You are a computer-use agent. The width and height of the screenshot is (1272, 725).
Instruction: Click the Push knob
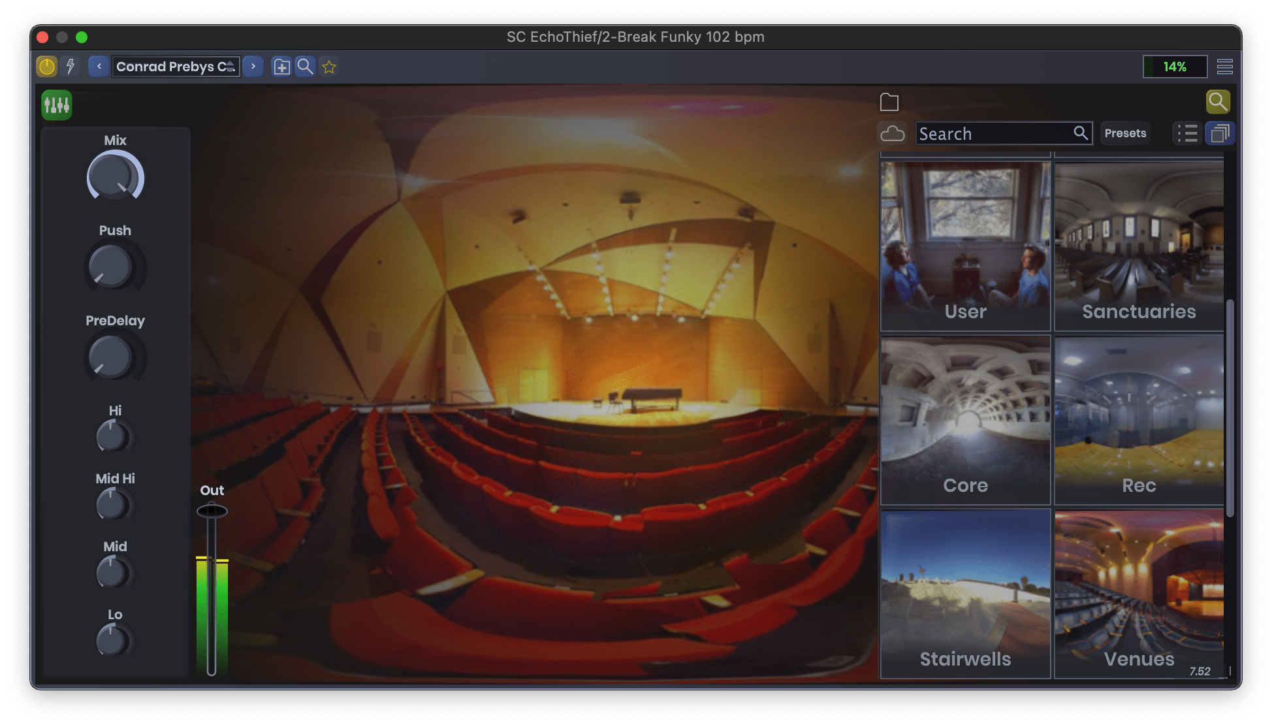click(x=115, y=267)
